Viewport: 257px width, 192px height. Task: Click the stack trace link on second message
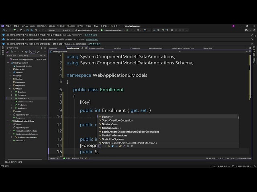(92, 39)
